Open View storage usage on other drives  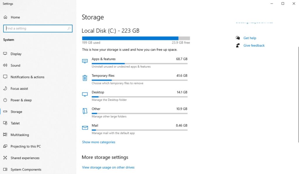point(108,167)
